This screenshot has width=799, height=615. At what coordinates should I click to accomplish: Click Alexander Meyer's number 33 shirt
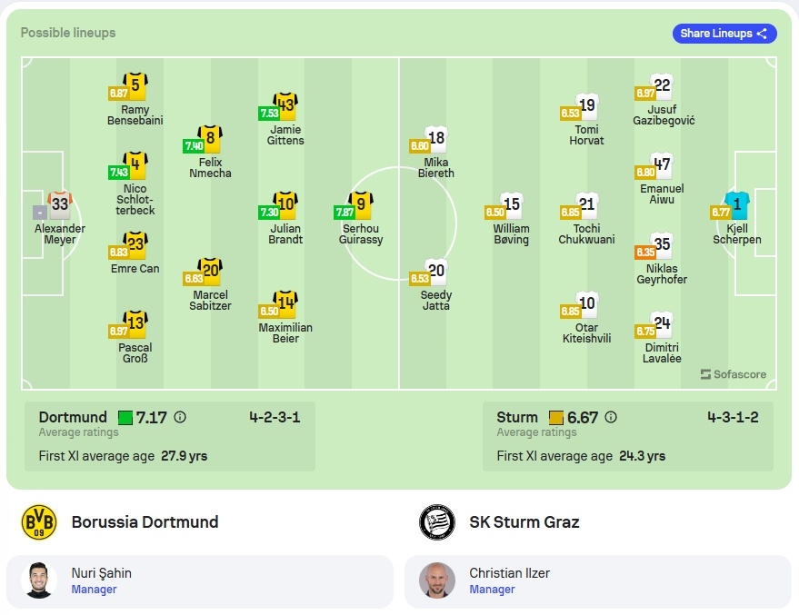point(60,204)
